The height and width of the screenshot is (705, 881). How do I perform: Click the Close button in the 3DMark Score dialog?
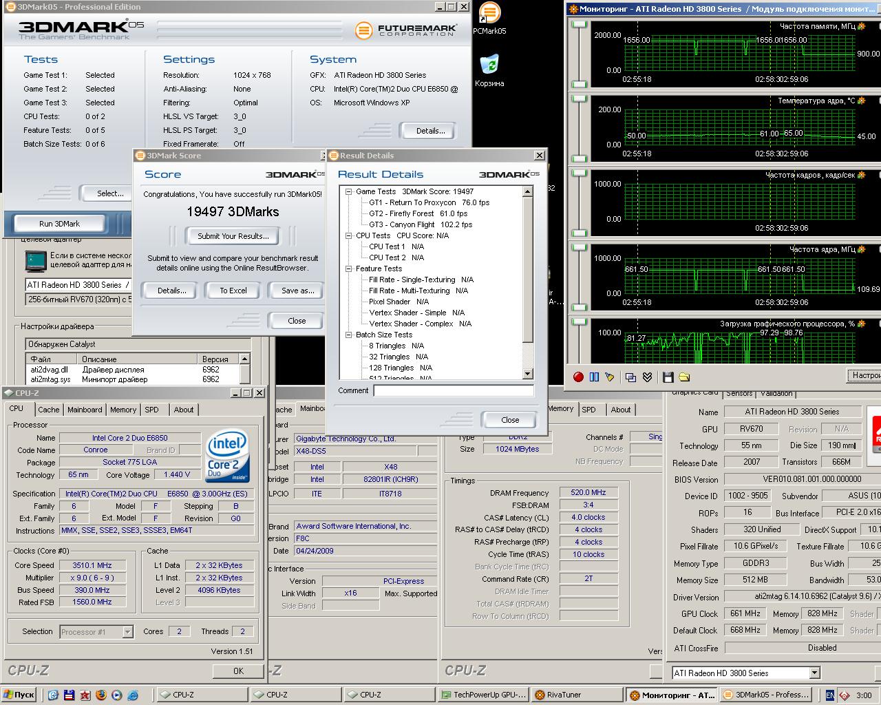tap(297, 321)
